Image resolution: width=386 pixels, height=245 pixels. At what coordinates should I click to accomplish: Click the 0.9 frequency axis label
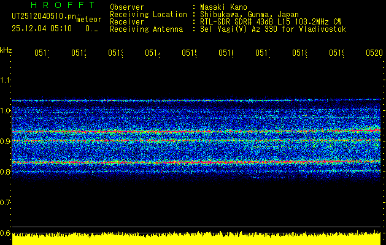5,141
